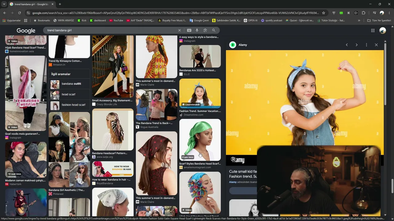The image size is (394, 221).
Task: Show next image in the preview panel
Action: 356,45
